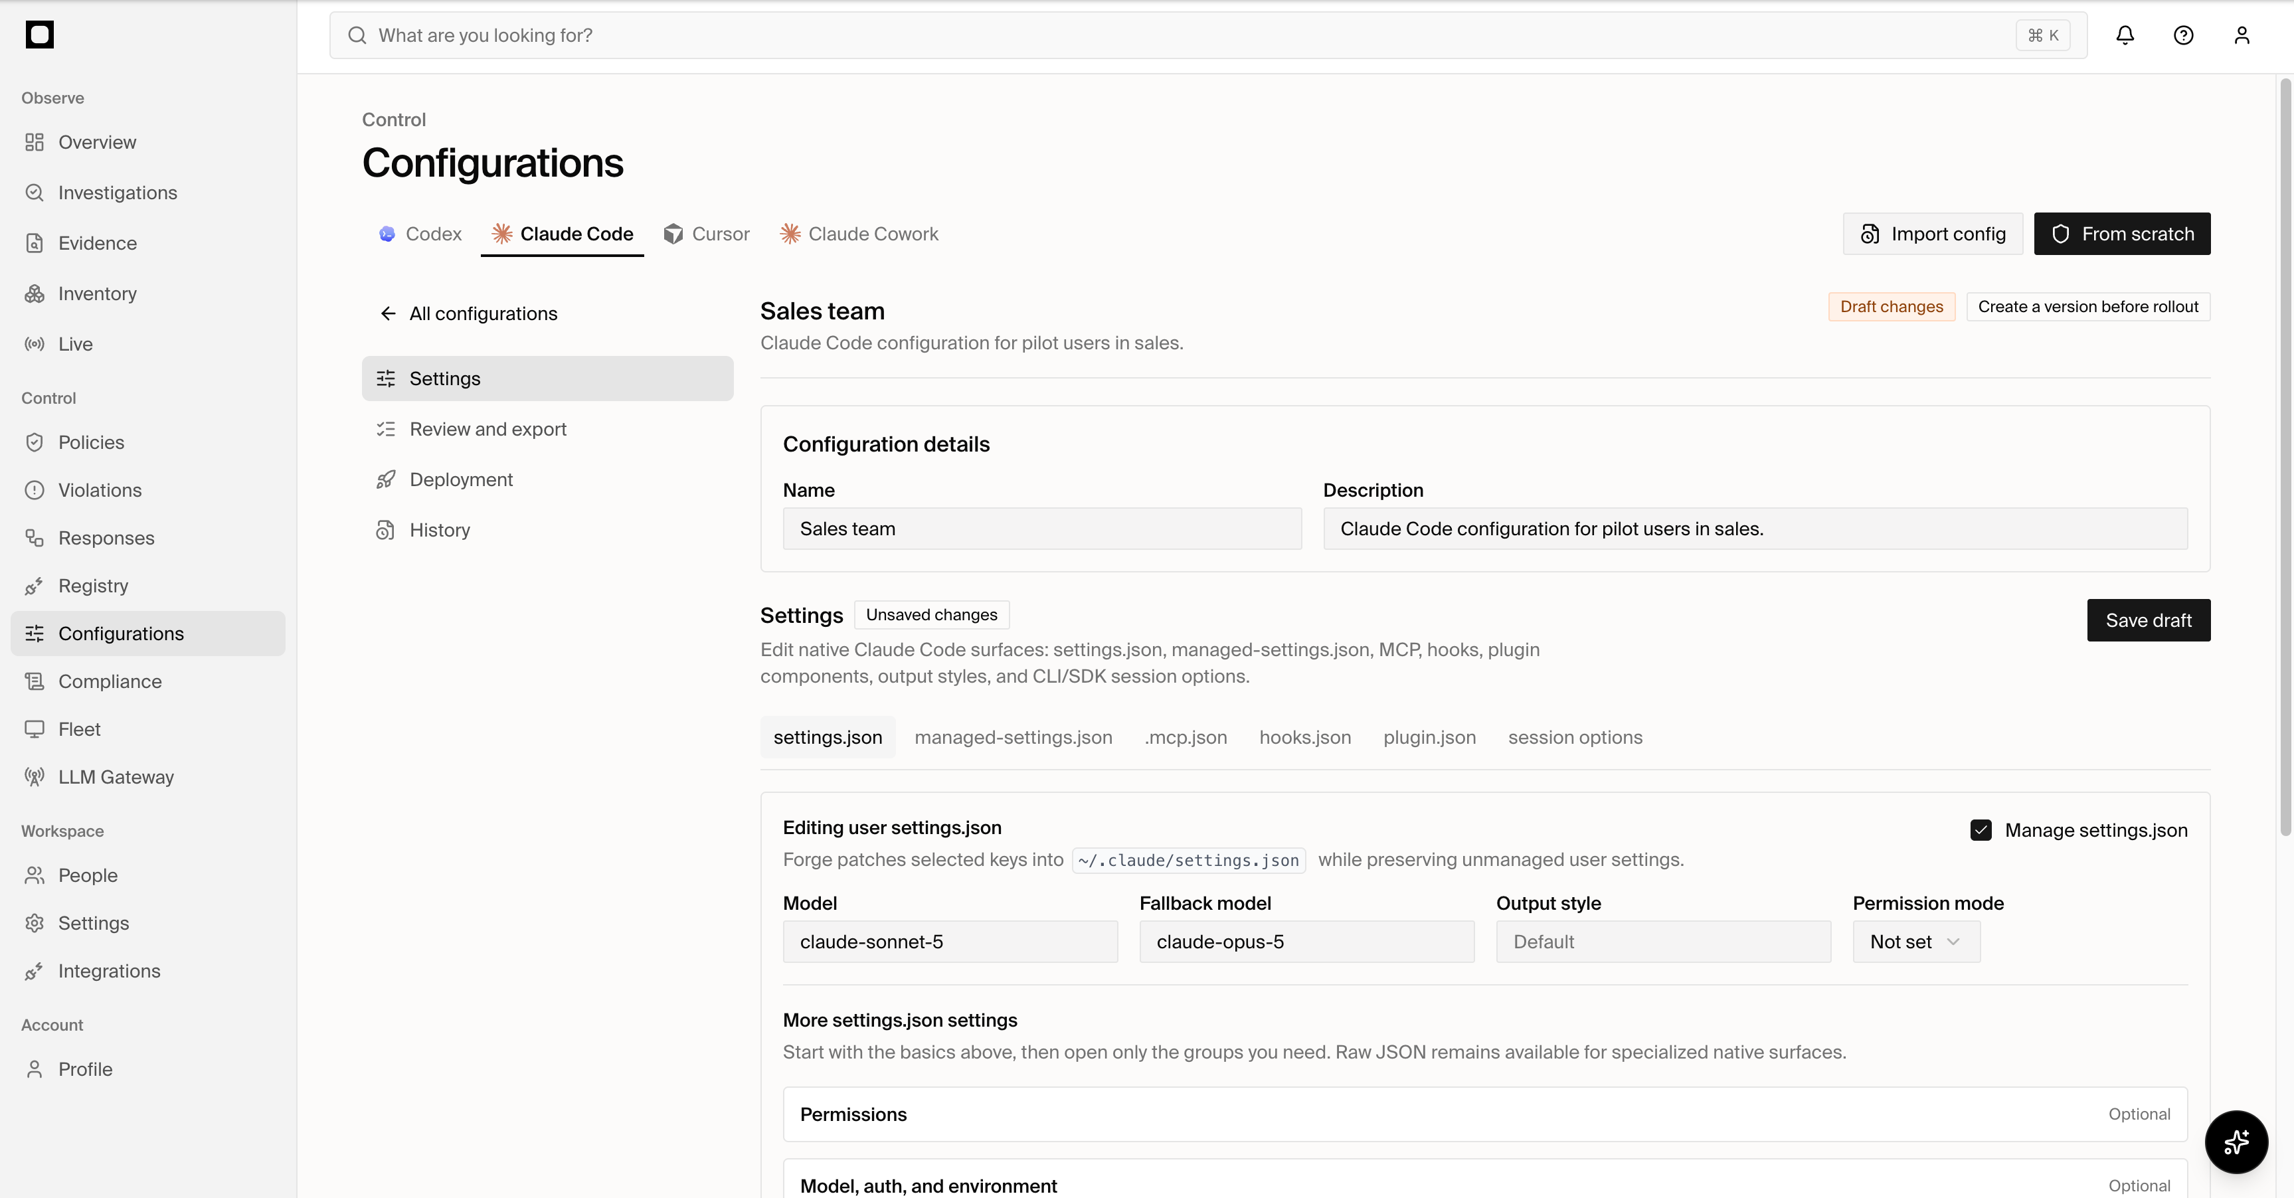Click the page vertical scrollbar

tap(2285, 457)
